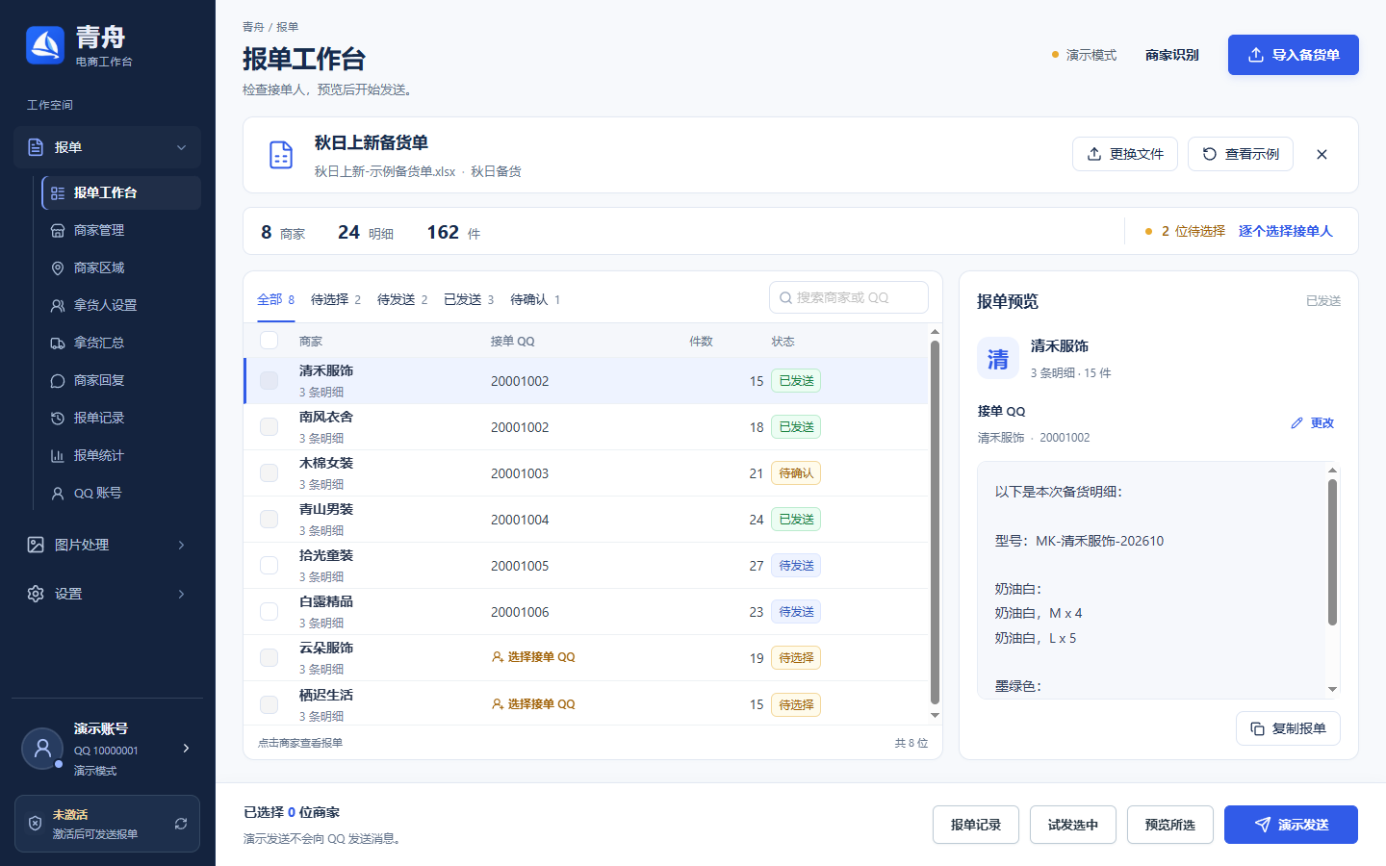This screenshot has width=1386, height=866.
Task: Switch to the 已发送 tab
Action: pyautogui.click(x=469, y=300)
